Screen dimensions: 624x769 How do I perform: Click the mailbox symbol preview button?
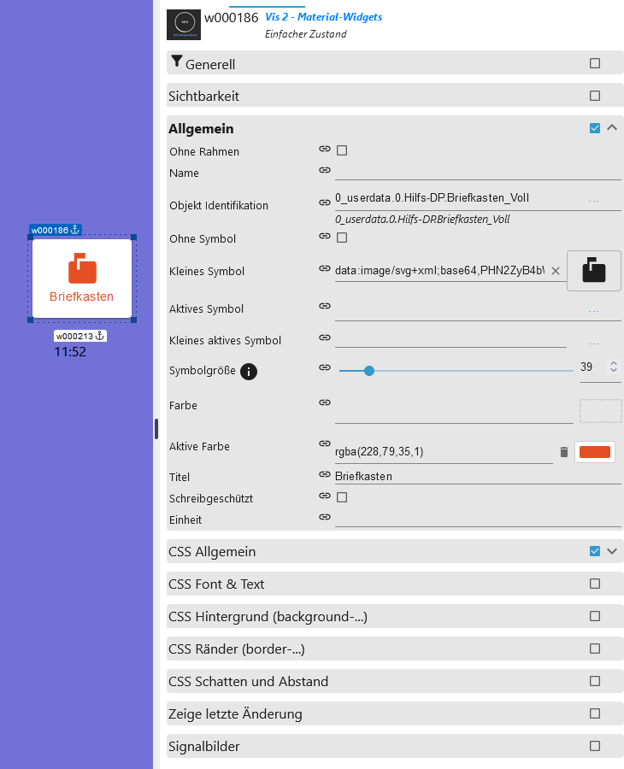pyautogui.click(x=594, y=271)
